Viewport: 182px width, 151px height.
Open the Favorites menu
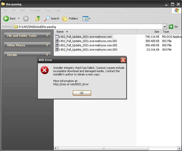point(35,10)
